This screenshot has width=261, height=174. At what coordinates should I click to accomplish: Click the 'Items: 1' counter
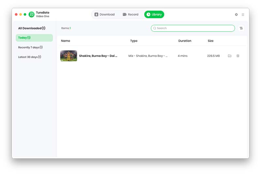point(66,28)
